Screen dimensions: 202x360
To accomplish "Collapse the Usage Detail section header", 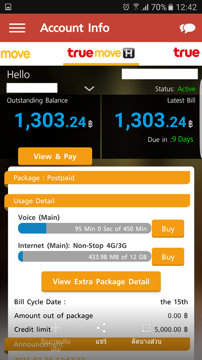I will pyautogui.click(x=97, y=201).
